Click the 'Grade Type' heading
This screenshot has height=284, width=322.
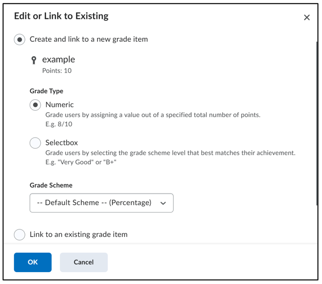pyautogui.click(x=47, y=91)
